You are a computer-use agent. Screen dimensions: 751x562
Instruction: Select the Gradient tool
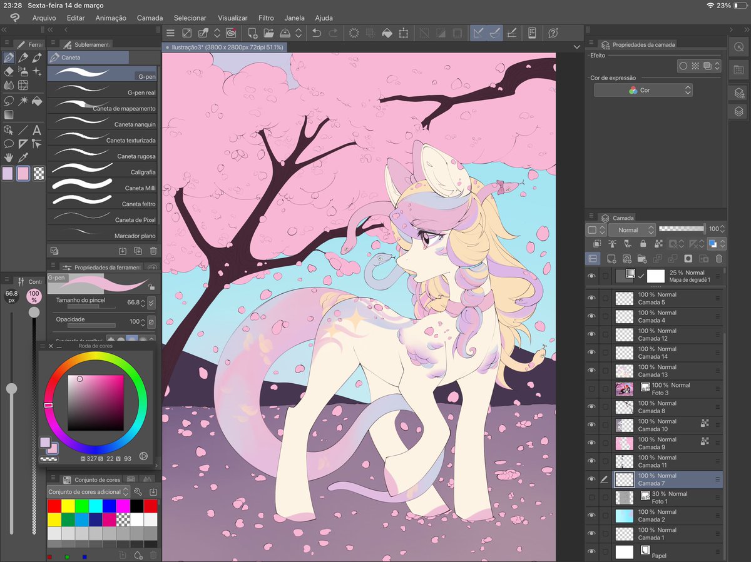click(9, 114)
